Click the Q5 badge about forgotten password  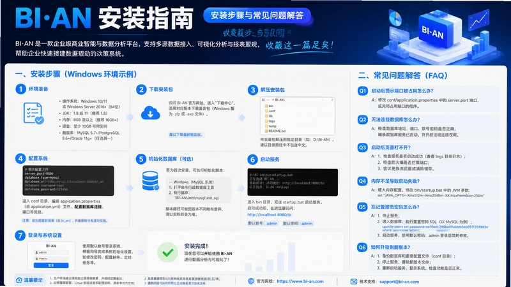tap(362, 207)
